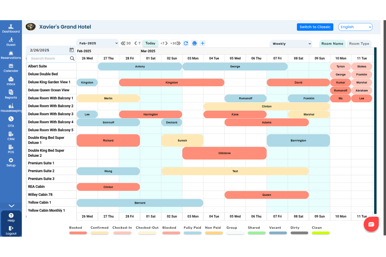Click the refresh calendar icon
Image resolution: width=386 pixels, height=257 pixels.
(x=186, y=43)
